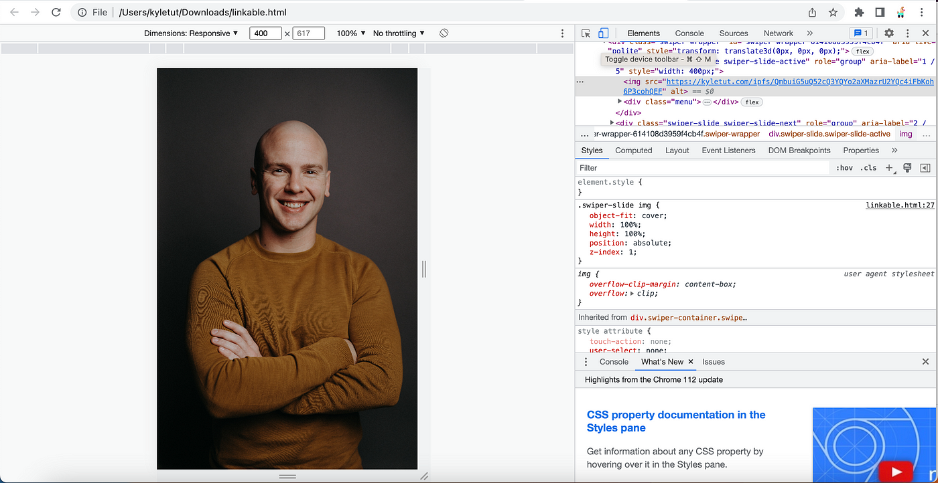This screenshot has width=938, height=483.
Task: Activate the inspect element picker
Action: (586, 33)
